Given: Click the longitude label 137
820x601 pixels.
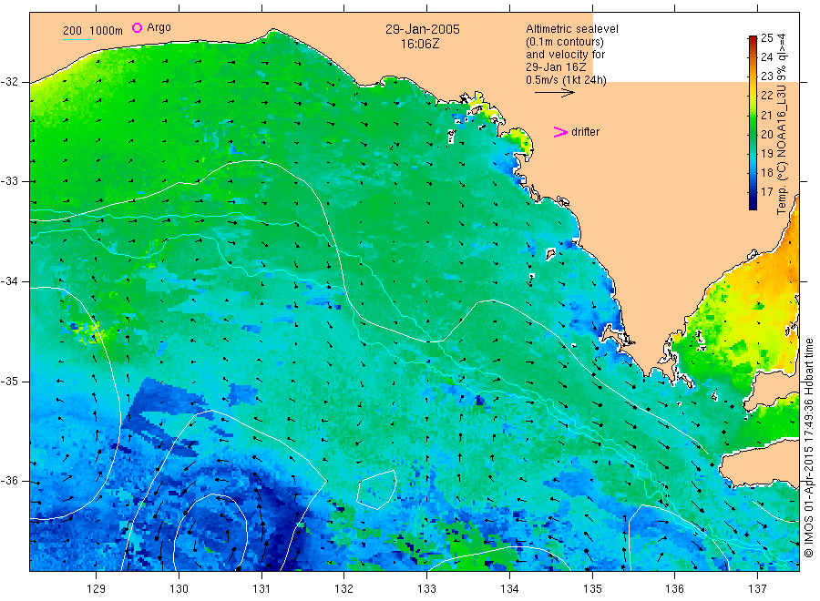Looking at the screenshot, I should tap(757, 589).
